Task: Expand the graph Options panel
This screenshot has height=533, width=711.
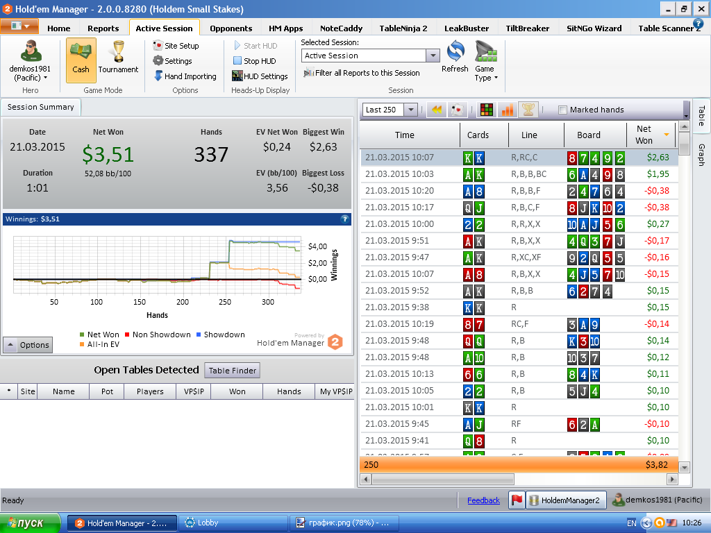Action: 28,345
